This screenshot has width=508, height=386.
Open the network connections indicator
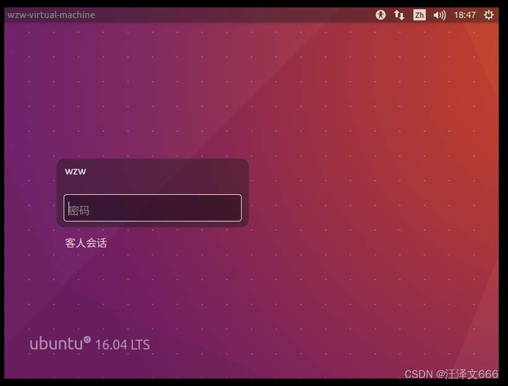coord(399,15)
